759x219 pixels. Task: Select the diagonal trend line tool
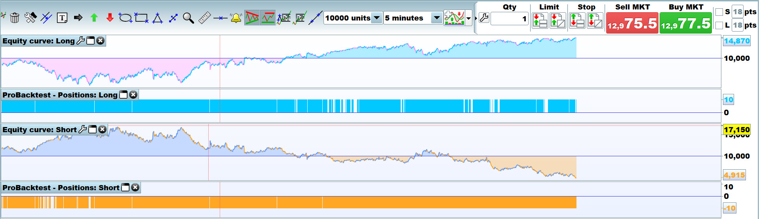(x=316, y=18)
